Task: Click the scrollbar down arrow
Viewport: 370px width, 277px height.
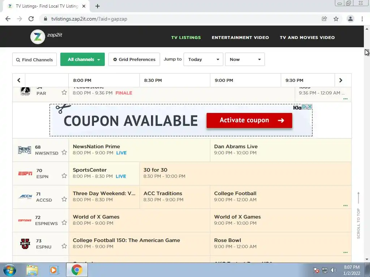Action: 367,260
